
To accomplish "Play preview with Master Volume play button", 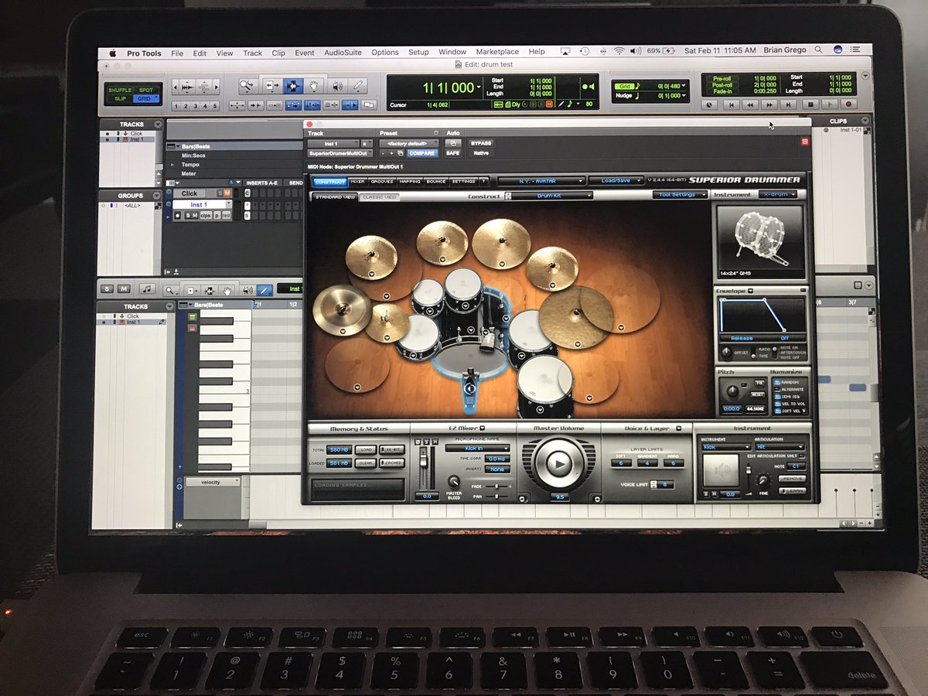I will (561, 463).
